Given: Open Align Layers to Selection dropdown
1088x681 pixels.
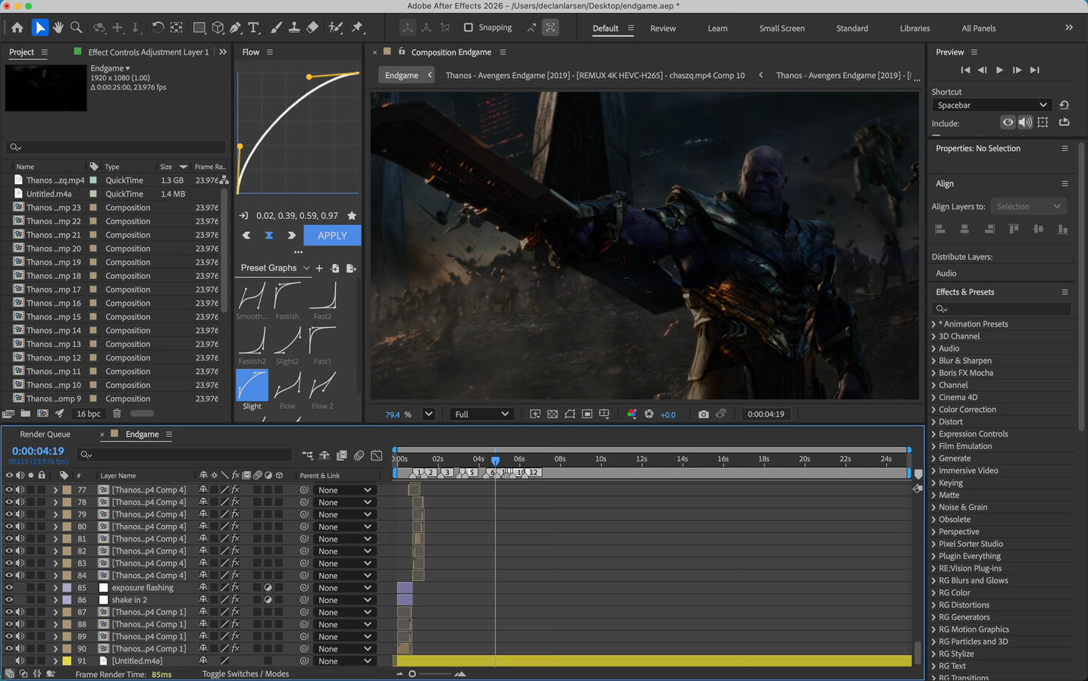Looking at the screenshot, I should pyautogui.click(x=1029, y=206).
